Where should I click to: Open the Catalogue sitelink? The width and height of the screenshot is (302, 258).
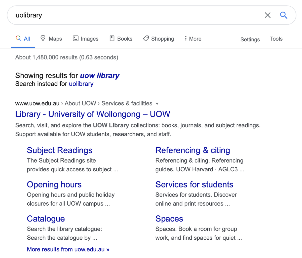[x=46, y=219]
